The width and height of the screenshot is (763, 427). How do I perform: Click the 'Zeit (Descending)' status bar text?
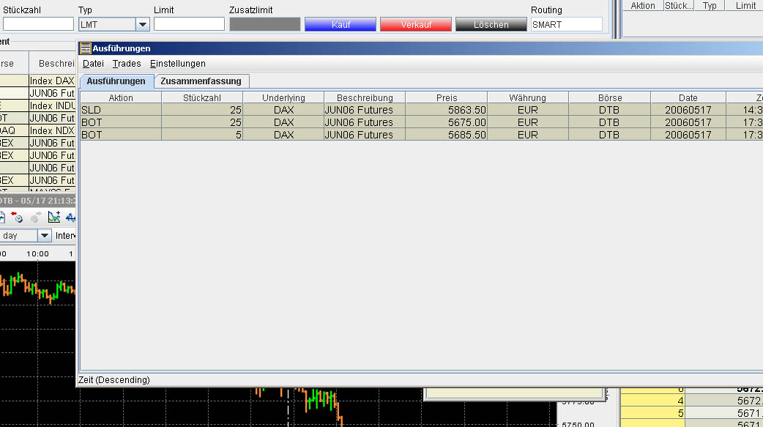114,380
